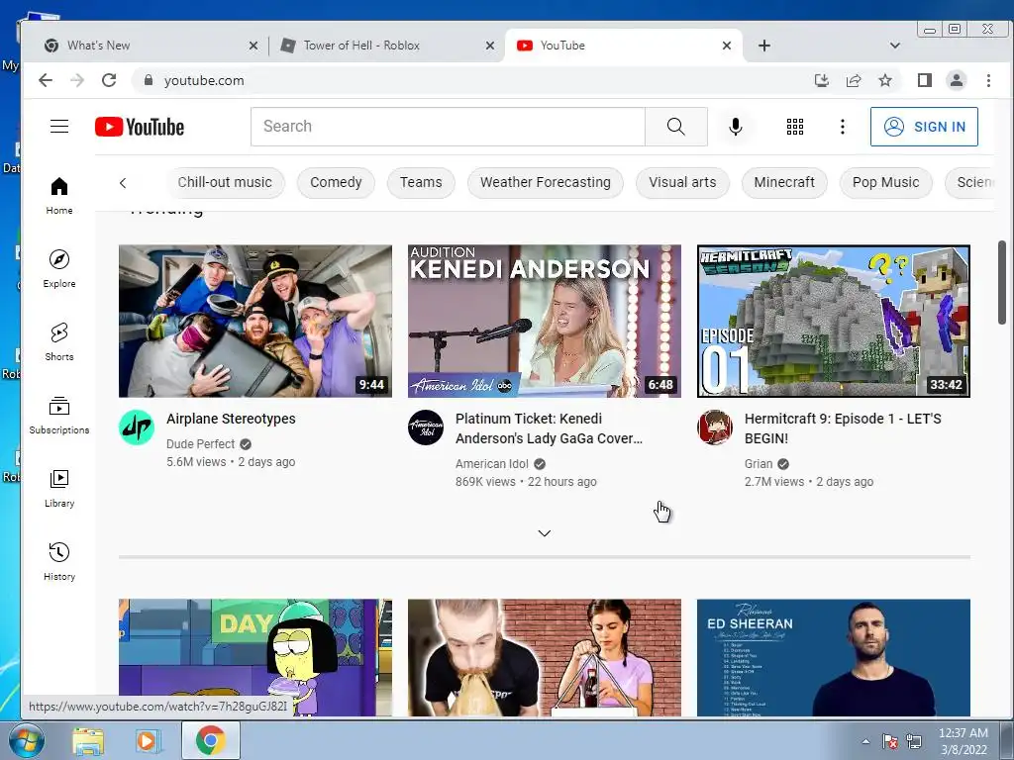Viewport: 1014px width, 760px height.
Task: Open YouTube settings three-dot menu
Action: pyautogui.click(x=842, y=127)
